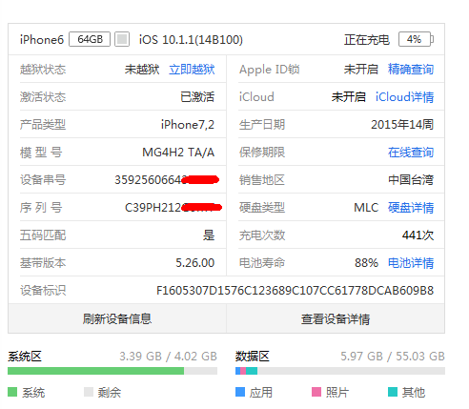Image resolution: width=469 pixels, height=409 pixels.
Task: Click the MLC disk type value
Action: pyautogui.click(x=366, y=208)
